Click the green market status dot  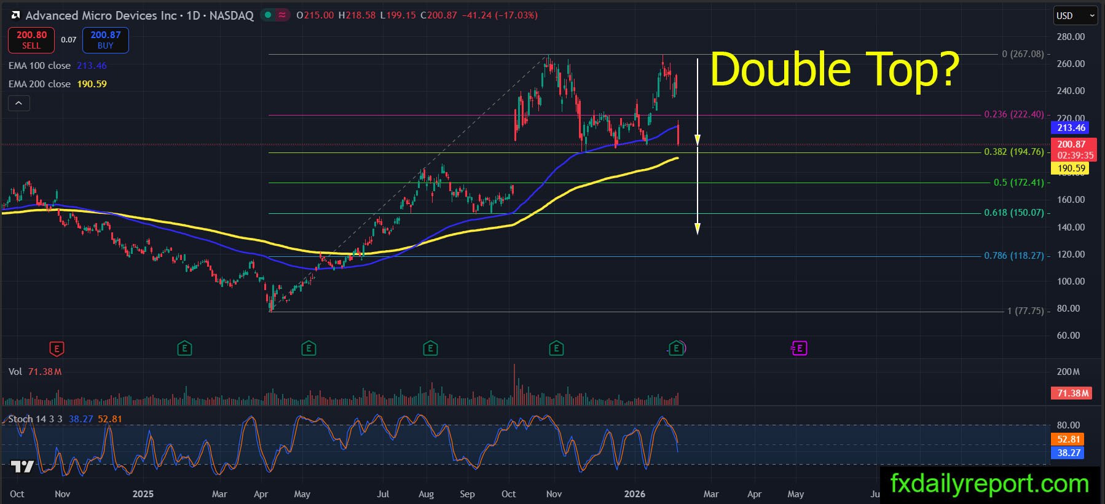click(x=268, y=15)
